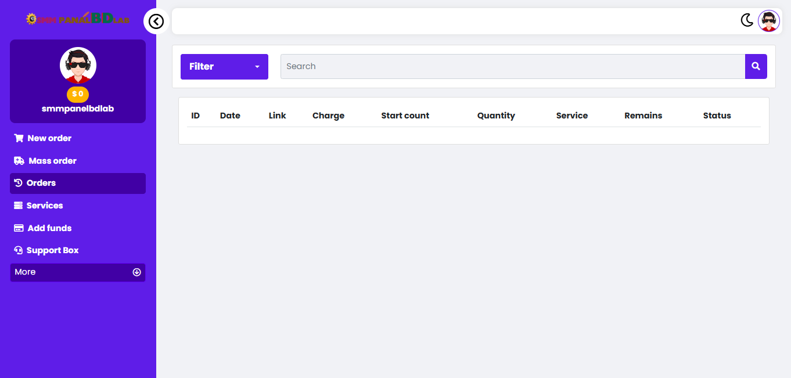Image resolution: width=791 pixels, height=378 pixels.
Task: Click the headset Support icon
Action: (x=18, y=250)
